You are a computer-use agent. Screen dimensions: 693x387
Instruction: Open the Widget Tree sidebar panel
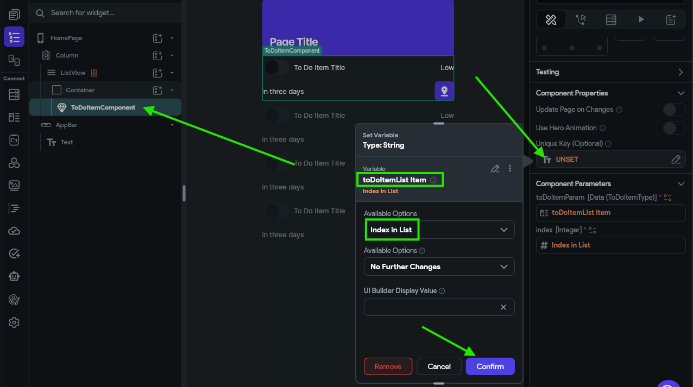(x=14, y=37)
